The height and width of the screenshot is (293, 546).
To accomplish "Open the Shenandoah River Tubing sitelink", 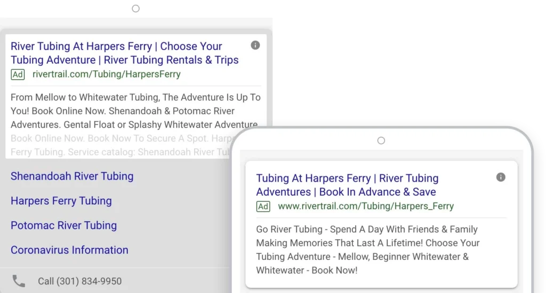I will point(72,176).
